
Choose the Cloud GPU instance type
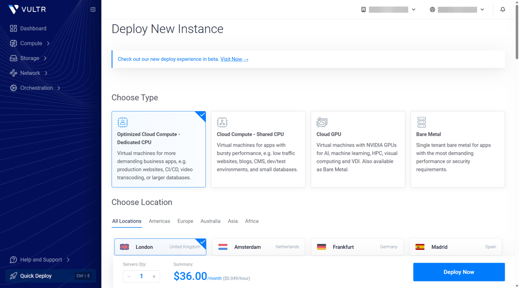click(x=358, y=149)
